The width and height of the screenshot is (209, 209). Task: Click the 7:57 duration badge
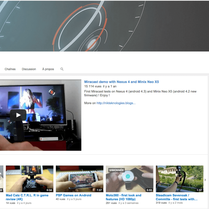pyautogui.click(x=99, y=190)
